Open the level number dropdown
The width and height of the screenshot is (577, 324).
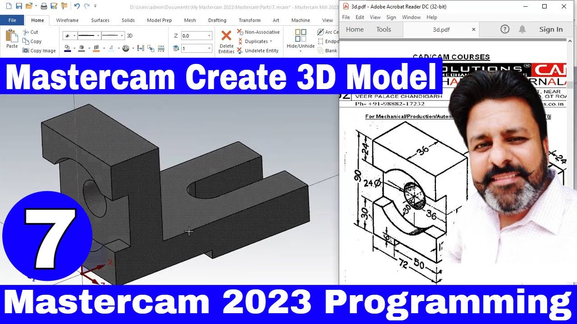coord(209,48)
